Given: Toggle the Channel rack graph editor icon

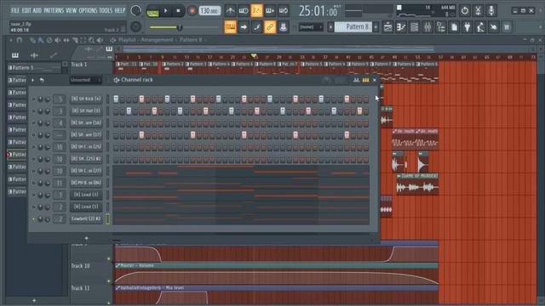Looking at the screenshot, I should coord(356,80).
